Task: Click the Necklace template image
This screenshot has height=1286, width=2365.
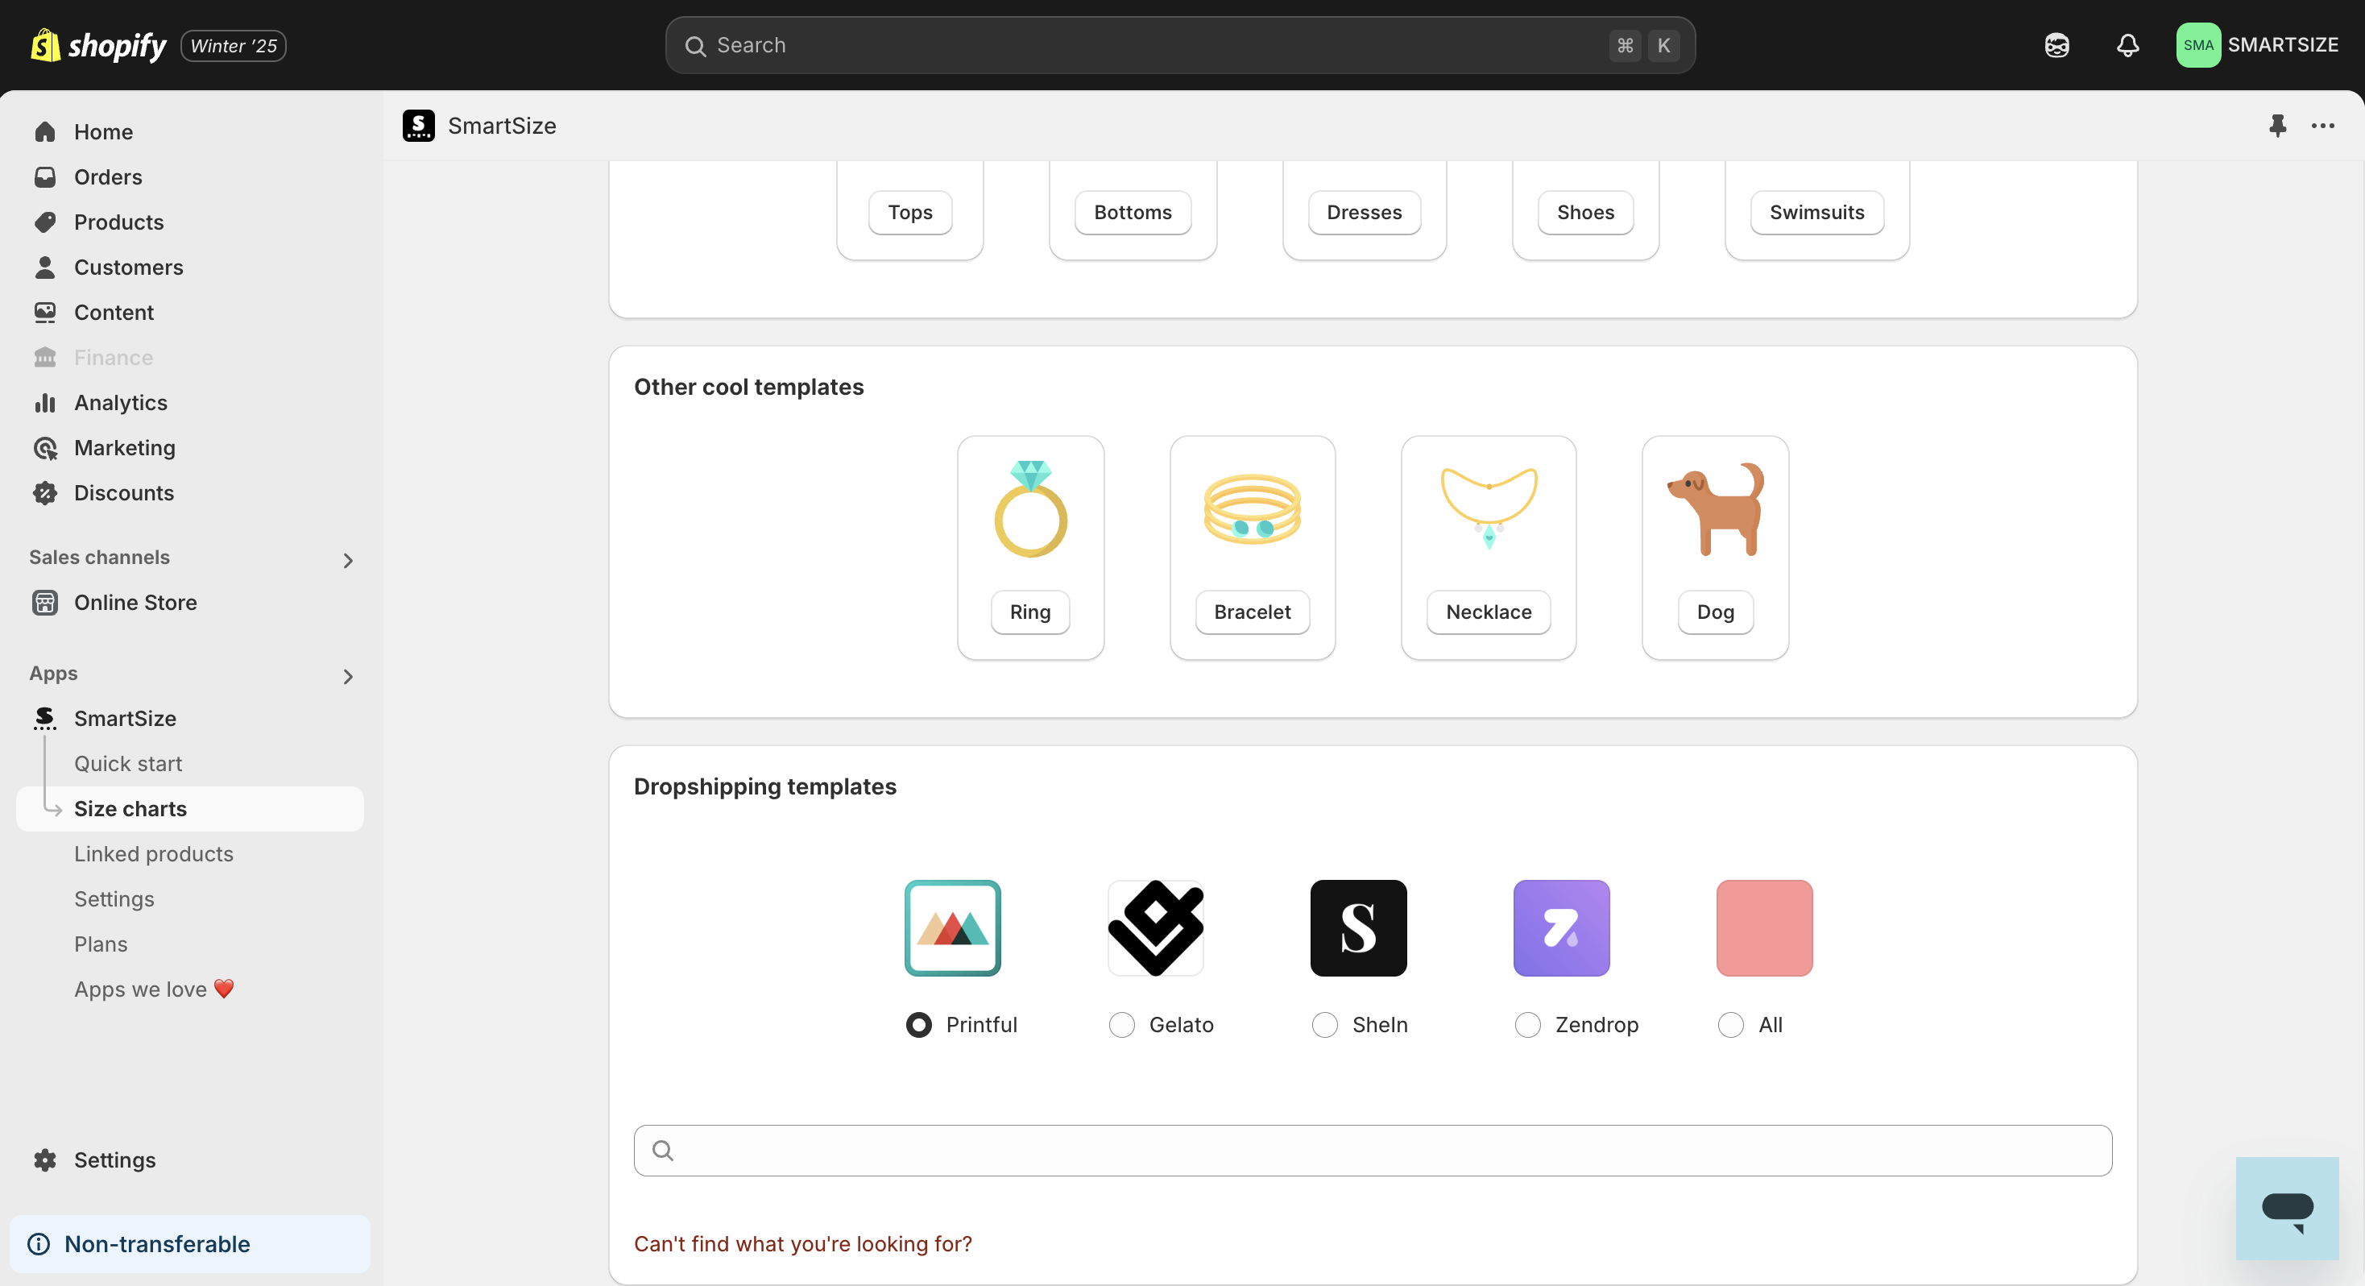Action: 1489,508
